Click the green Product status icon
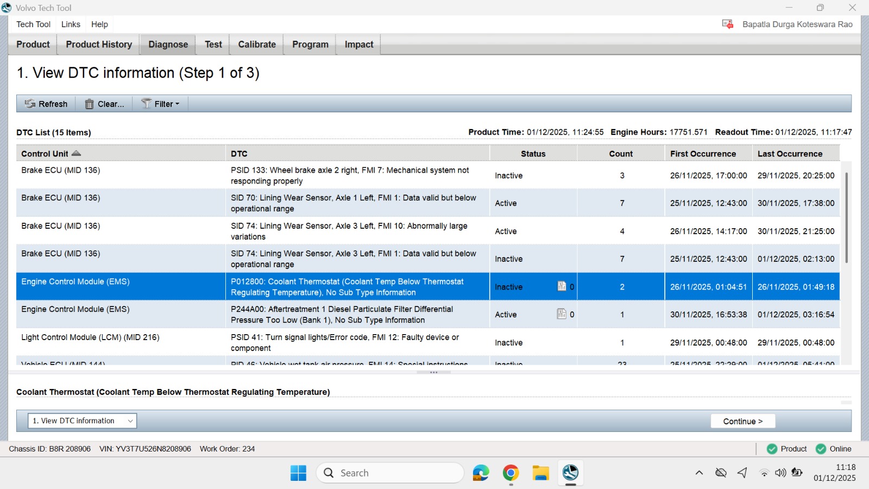The image size is (869, 489). [x=772, y=449]
